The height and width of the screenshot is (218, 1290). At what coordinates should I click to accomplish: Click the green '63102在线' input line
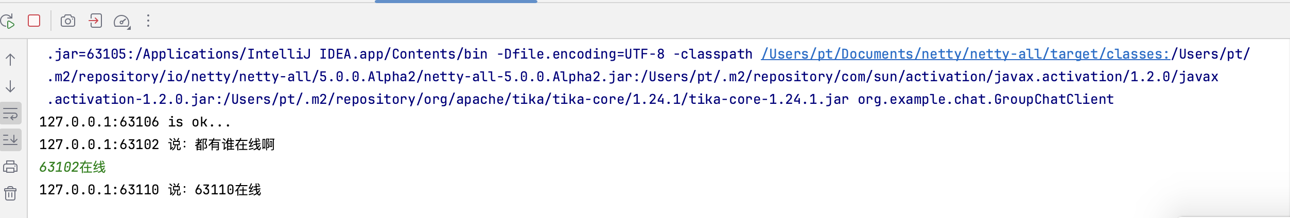tap(73, 167)
